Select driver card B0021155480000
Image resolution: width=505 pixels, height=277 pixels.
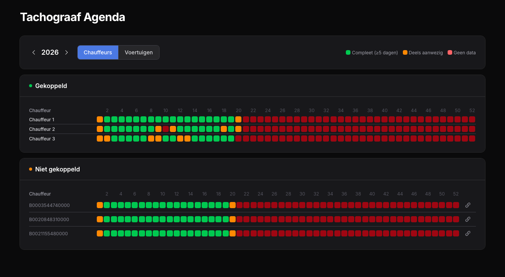pyautogui.click(x=49, y=234)
